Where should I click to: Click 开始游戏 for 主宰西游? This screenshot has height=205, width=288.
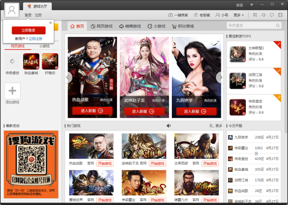tap(210, 164)
